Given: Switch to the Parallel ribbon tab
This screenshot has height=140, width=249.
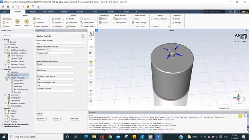Looking at the screenshot, I should [111, 12].
